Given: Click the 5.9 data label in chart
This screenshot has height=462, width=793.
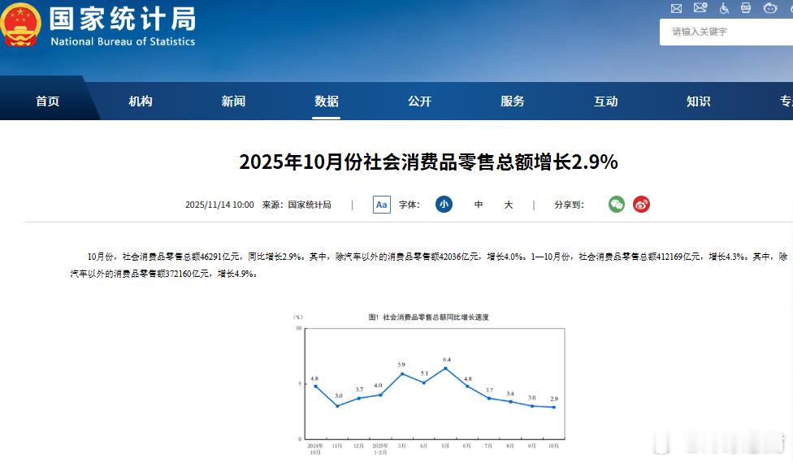Looking at the screenshot, I should tap(401, 365).
